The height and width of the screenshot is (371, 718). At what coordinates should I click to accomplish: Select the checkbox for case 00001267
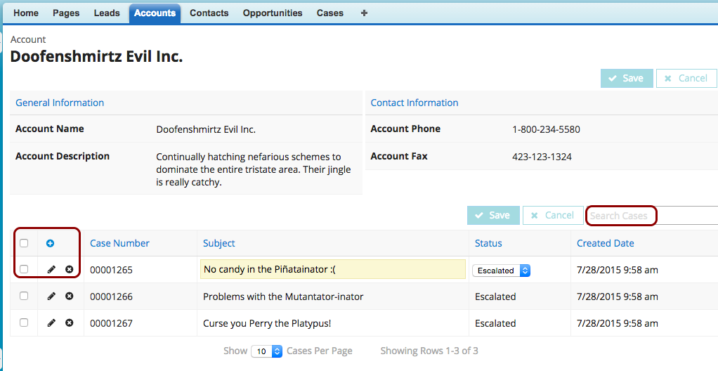(x=24, y=323)
